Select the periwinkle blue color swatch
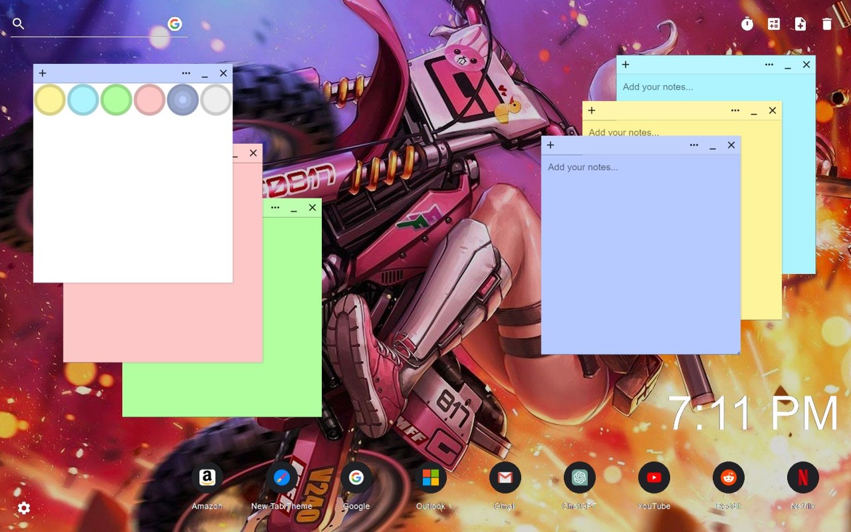This screenshot has height=532, width=851. [183, 100]
